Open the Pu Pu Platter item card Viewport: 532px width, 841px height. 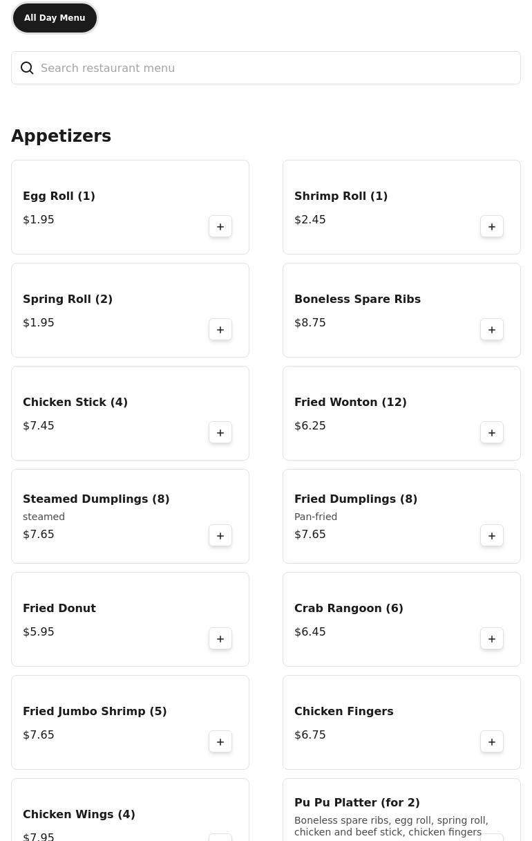coord(387,813)
